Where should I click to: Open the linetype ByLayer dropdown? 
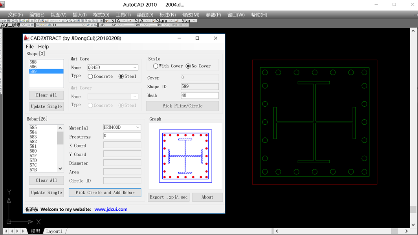coord(145,25)
